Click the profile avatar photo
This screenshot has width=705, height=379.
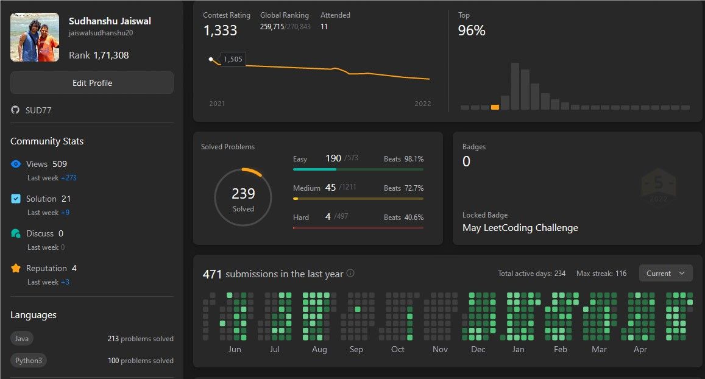click(x=35, y=37)
